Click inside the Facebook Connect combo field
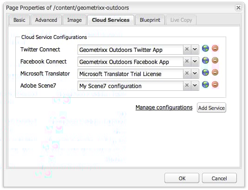248x190 pixels. (131, 62)
